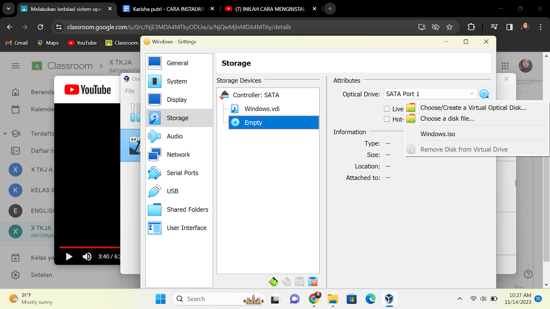This screenshot has height=309, width=550.
Task: Open the Windows Start menu
Action: coord(161,299)
